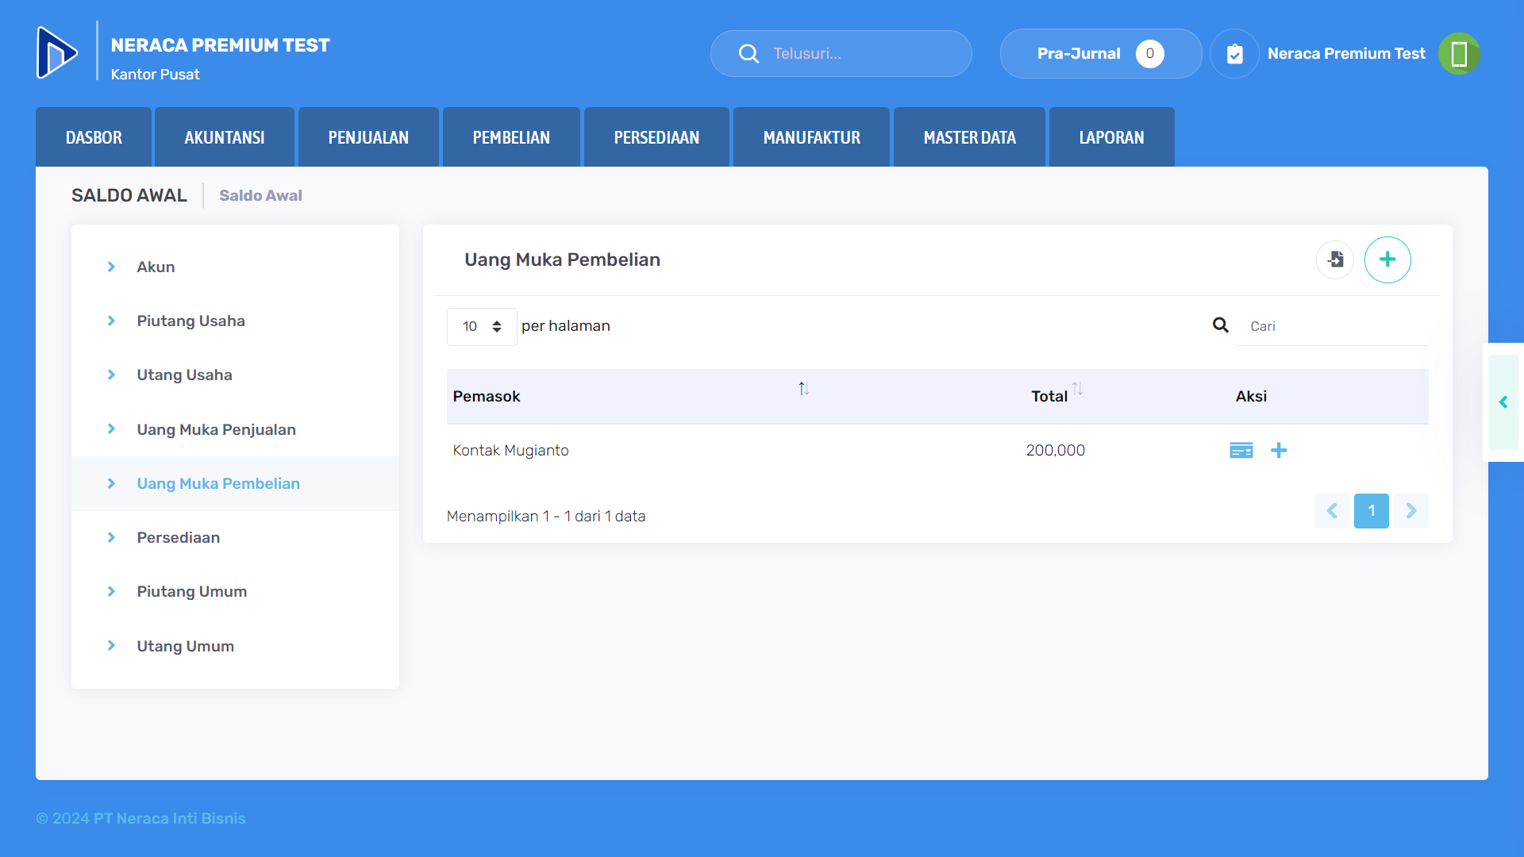Open the PERSEDIAAN menu
Image resolution: width=1524 pixels, height=857 pixels.
656,137
